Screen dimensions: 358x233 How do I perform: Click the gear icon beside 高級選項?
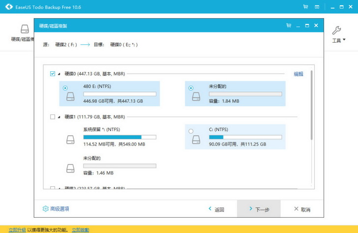point(45,209)
